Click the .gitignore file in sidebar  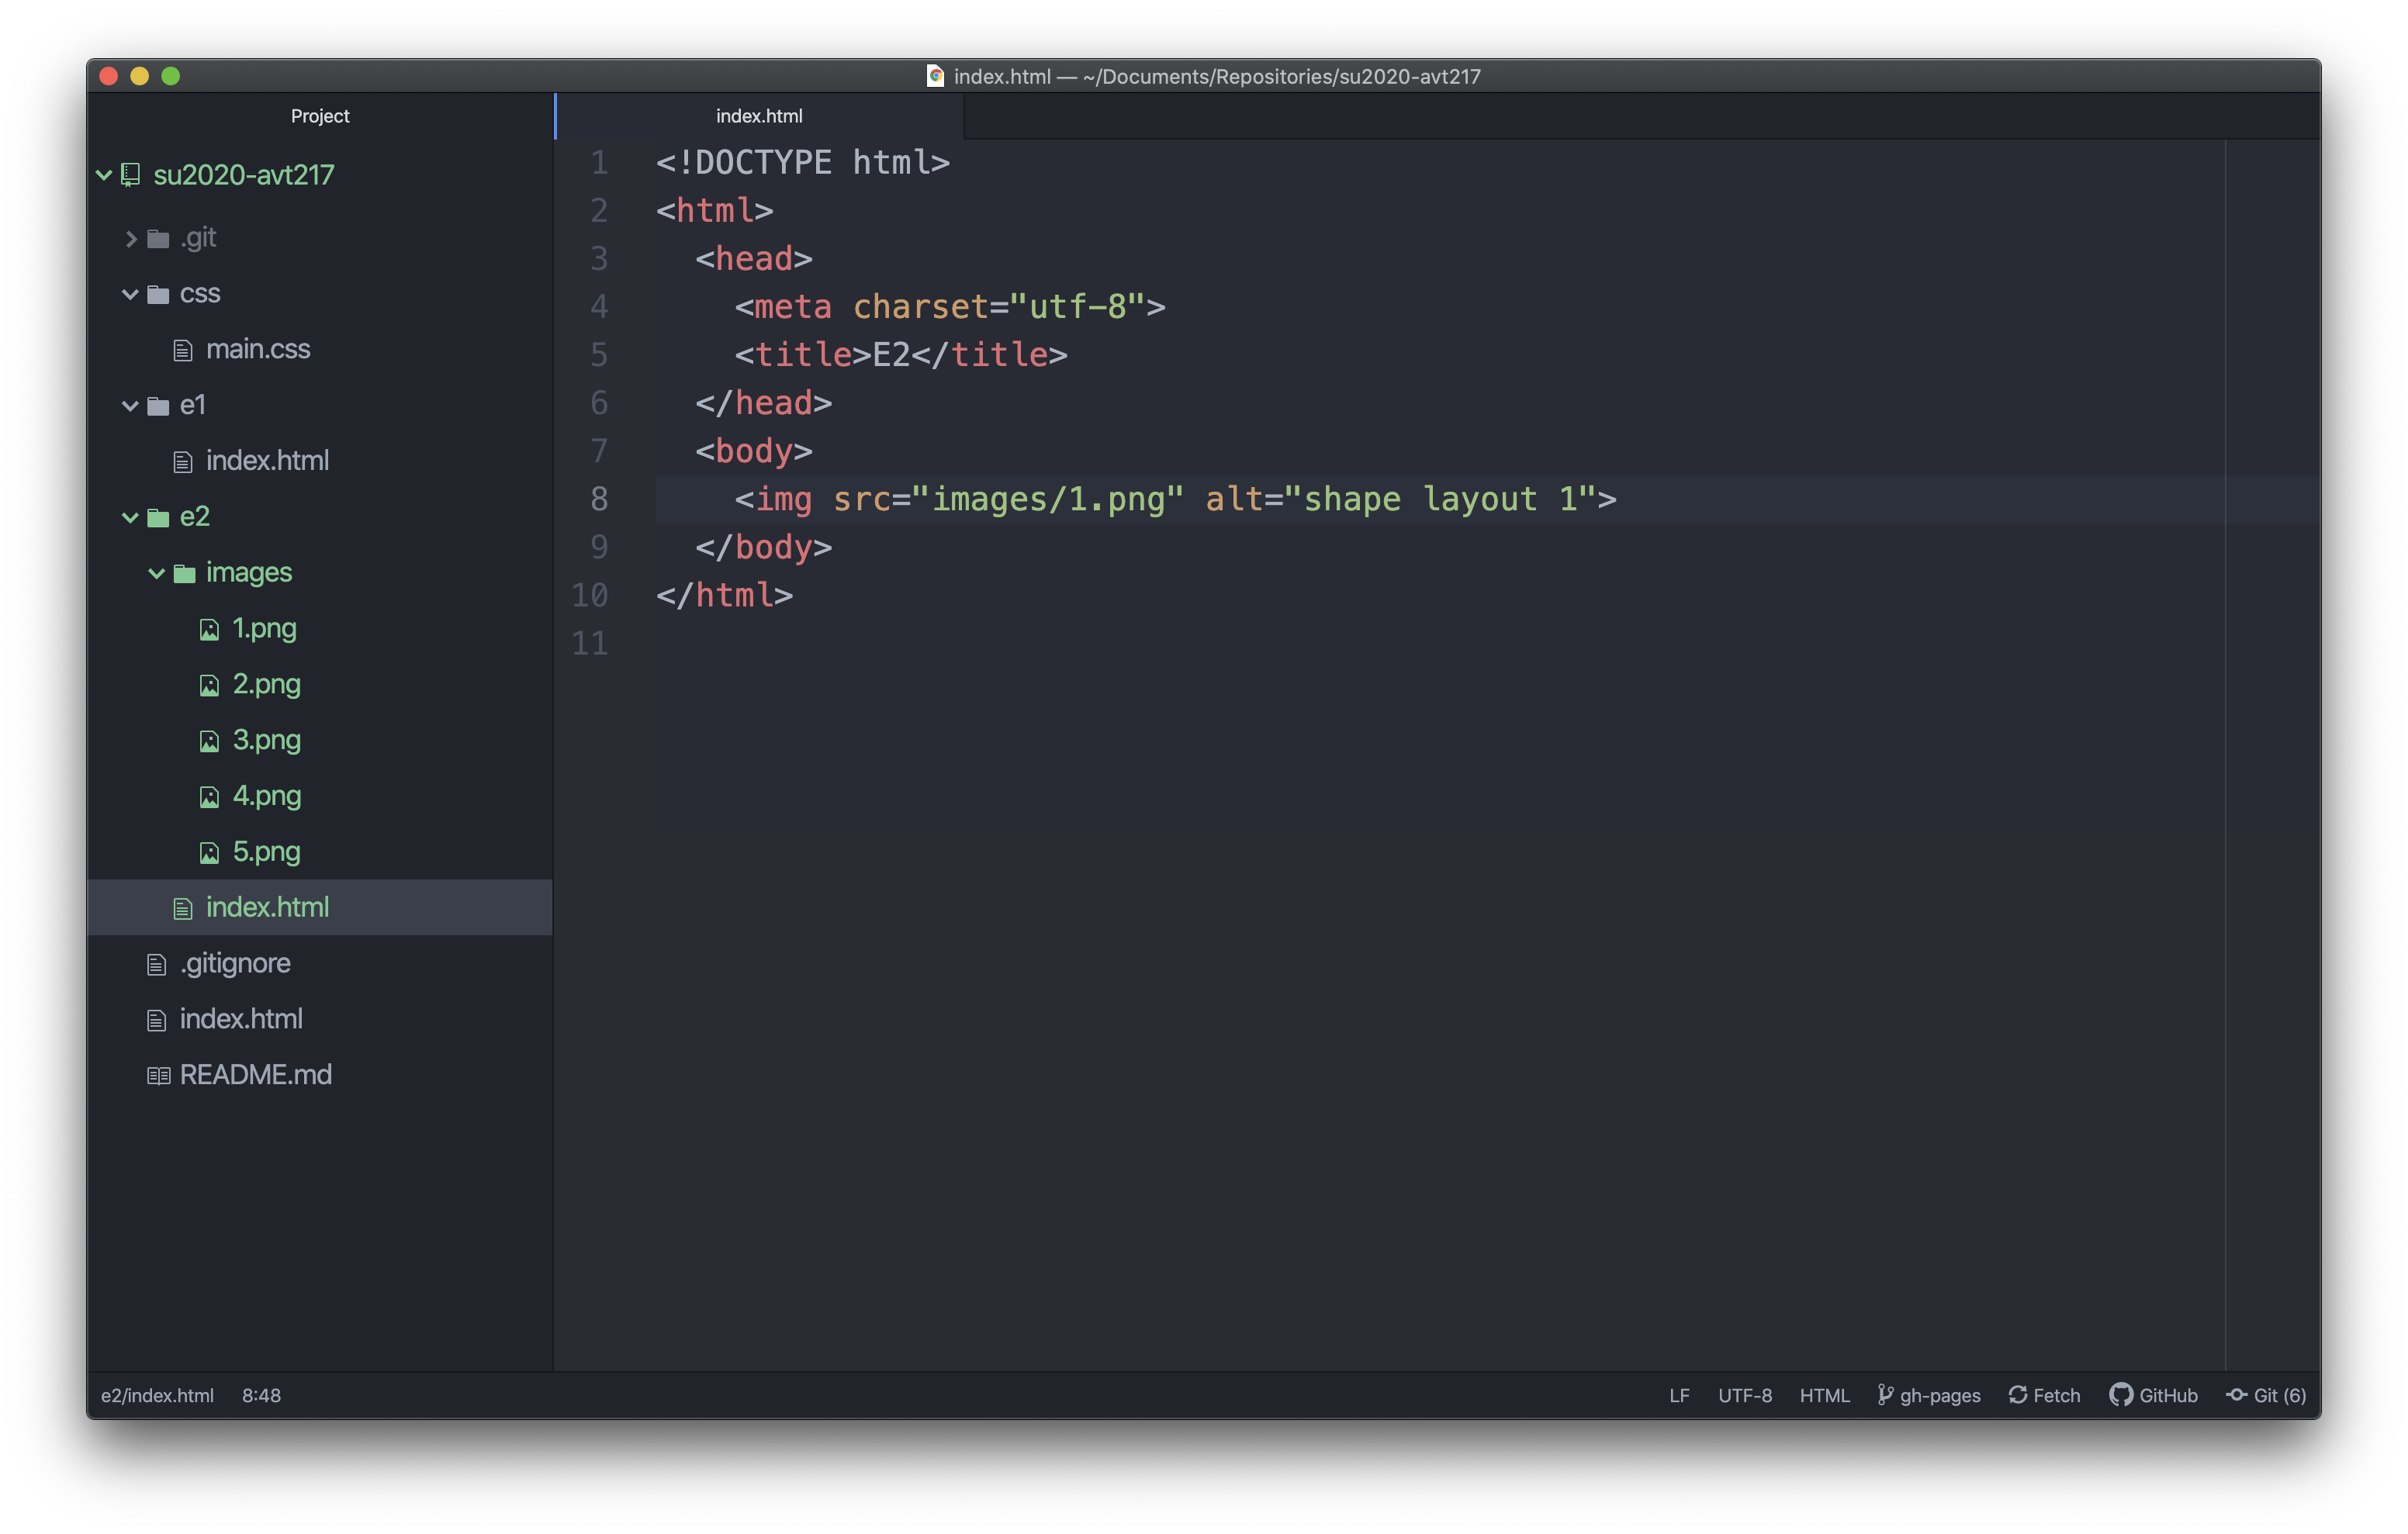(237, 962)
